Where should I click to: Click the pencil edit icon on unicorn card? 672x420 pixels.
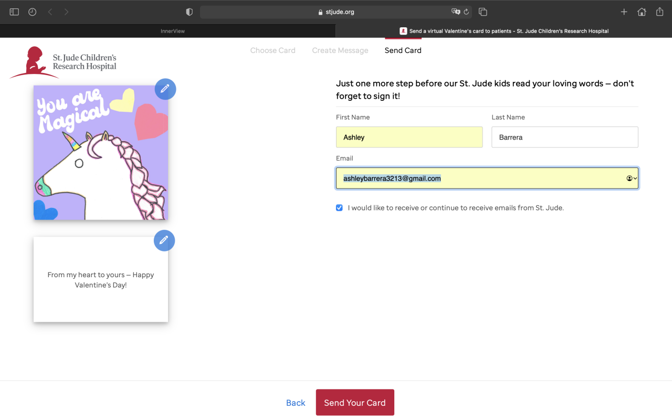tap(165, 89)
